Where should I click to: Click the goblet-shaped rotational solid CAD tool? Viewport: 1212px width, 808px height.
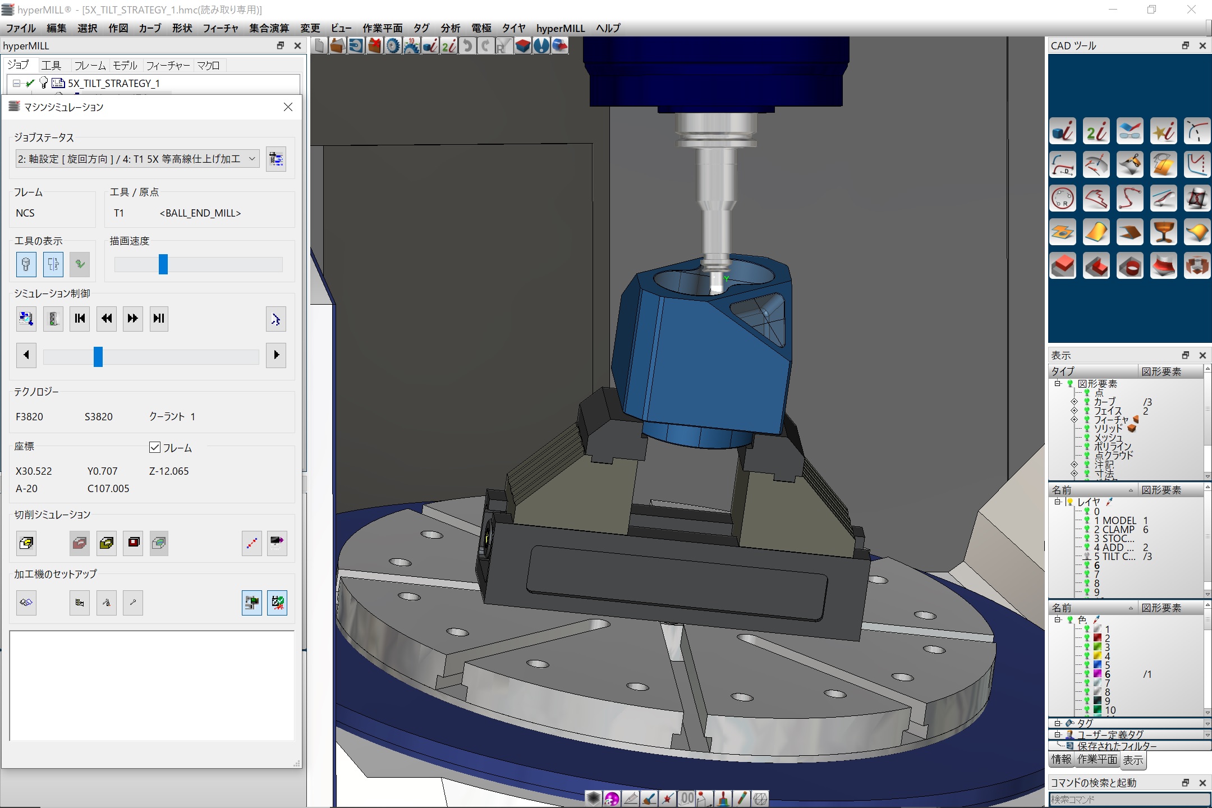pos(1163,232)
